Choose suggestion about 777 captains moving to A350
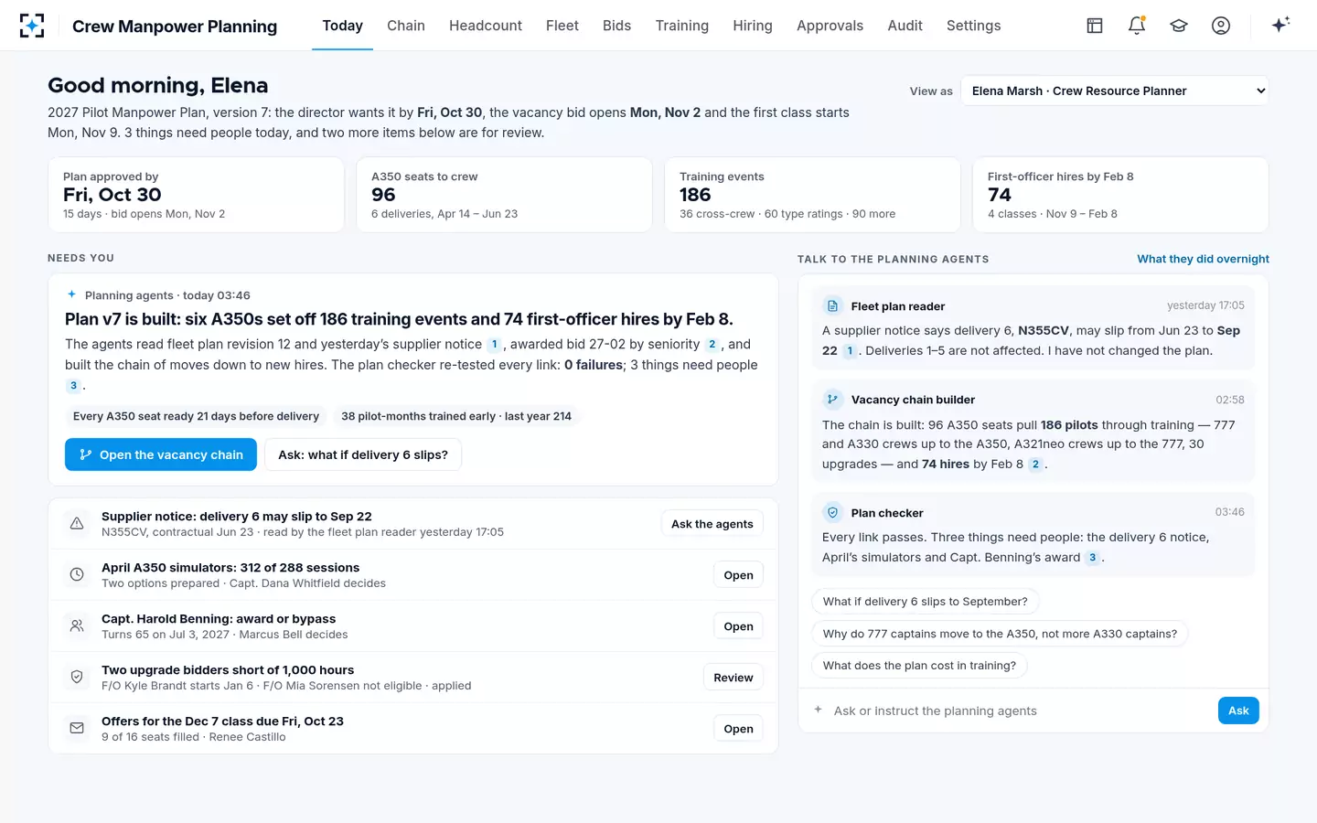1317x823 pixels. point(1000,634)
